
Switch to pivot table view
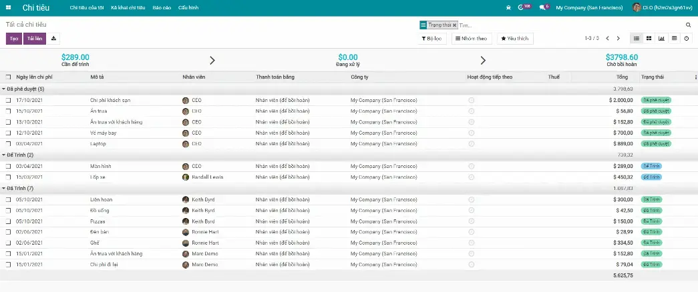coord(674,39)
